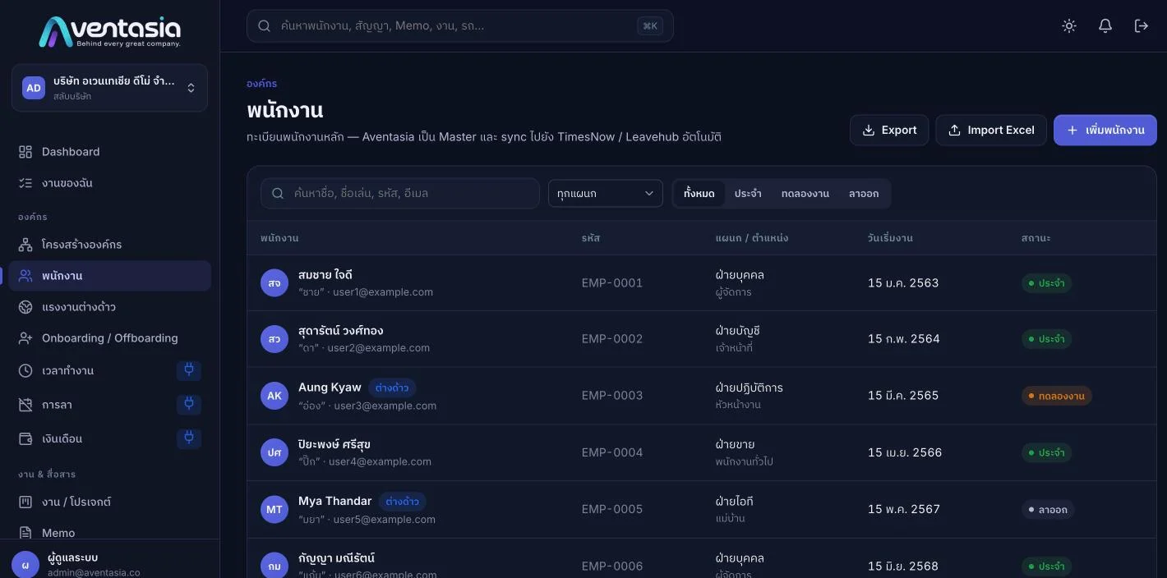1167x578 pixels.
Task: Open the company switcher dropdown
Action: point(109,88)
